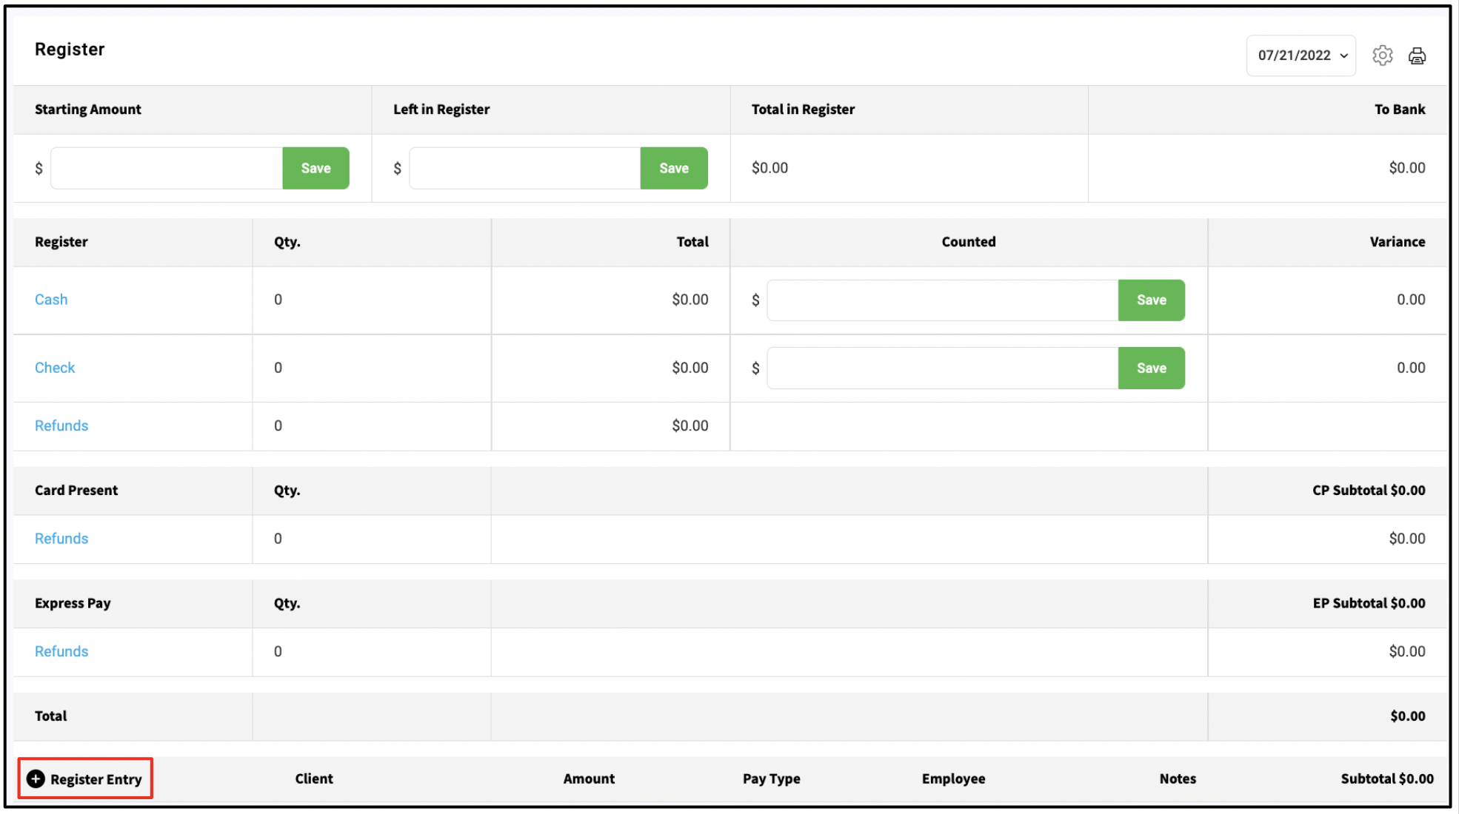Open the Cash link

coord(51,300)
